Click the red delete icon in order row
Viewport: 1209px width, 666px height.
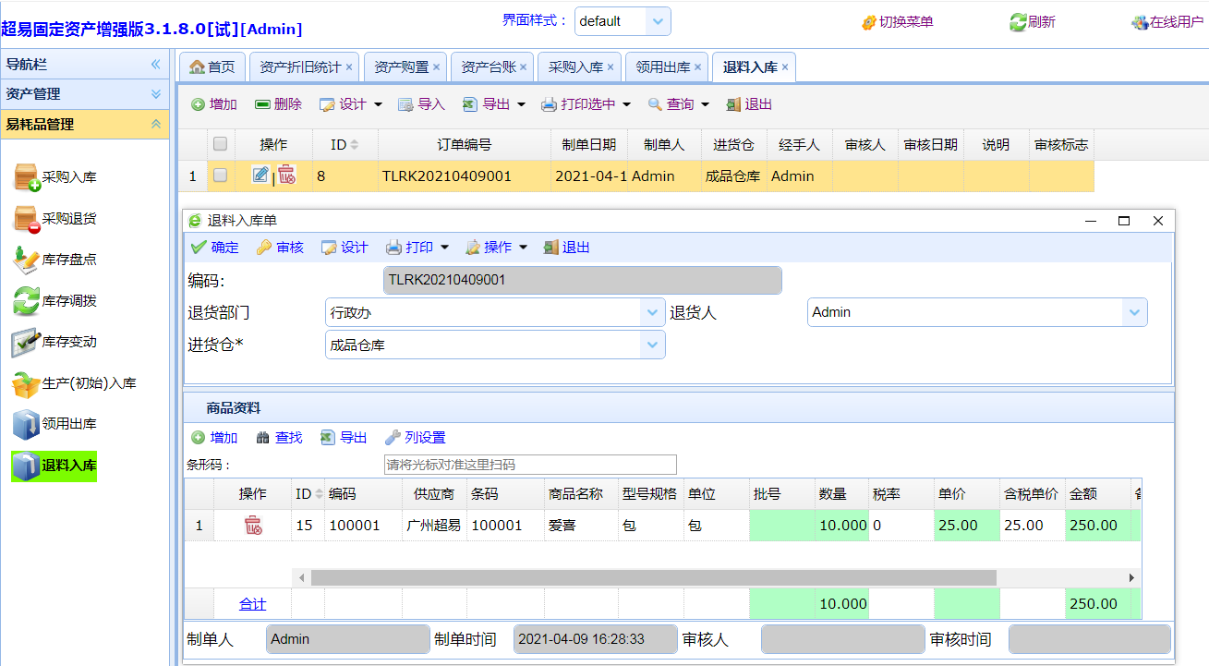click(x=287, y=175)
